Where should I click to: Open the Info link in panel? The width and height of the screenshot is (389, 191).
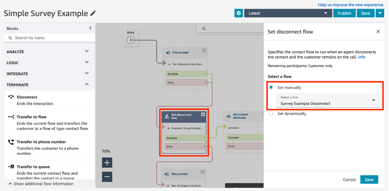(362, 57)
